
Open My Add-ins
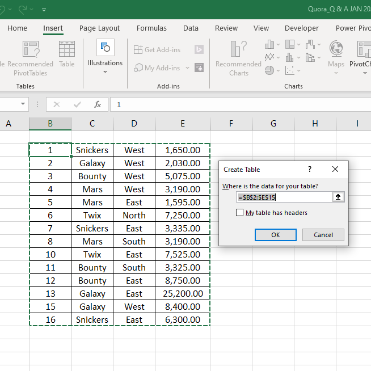click(157, 68)
